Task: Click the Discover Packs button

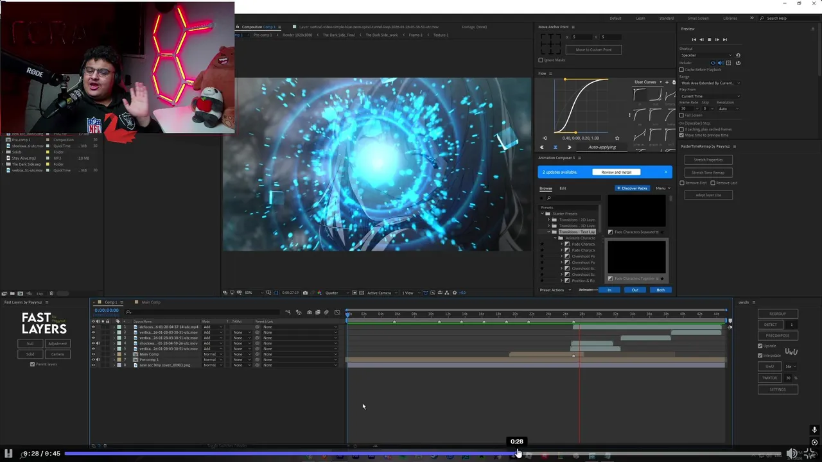Action: point(632,188)
